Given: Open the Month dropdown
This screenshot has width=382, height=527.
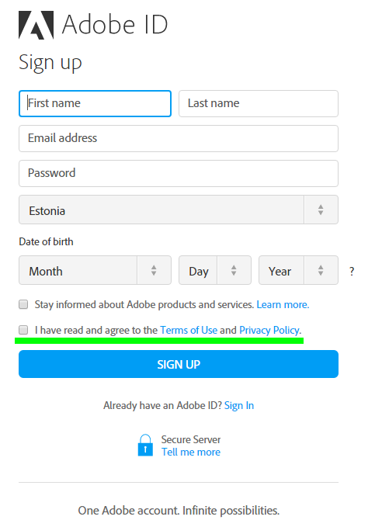Looking at the screenshot, I should point(95,270).
